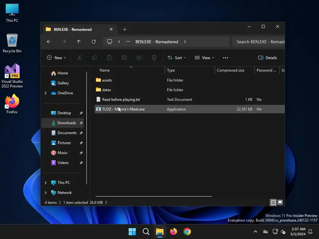The image size is (319, 239).
Task: Open the View dropdown
Action: pos(204,58)
